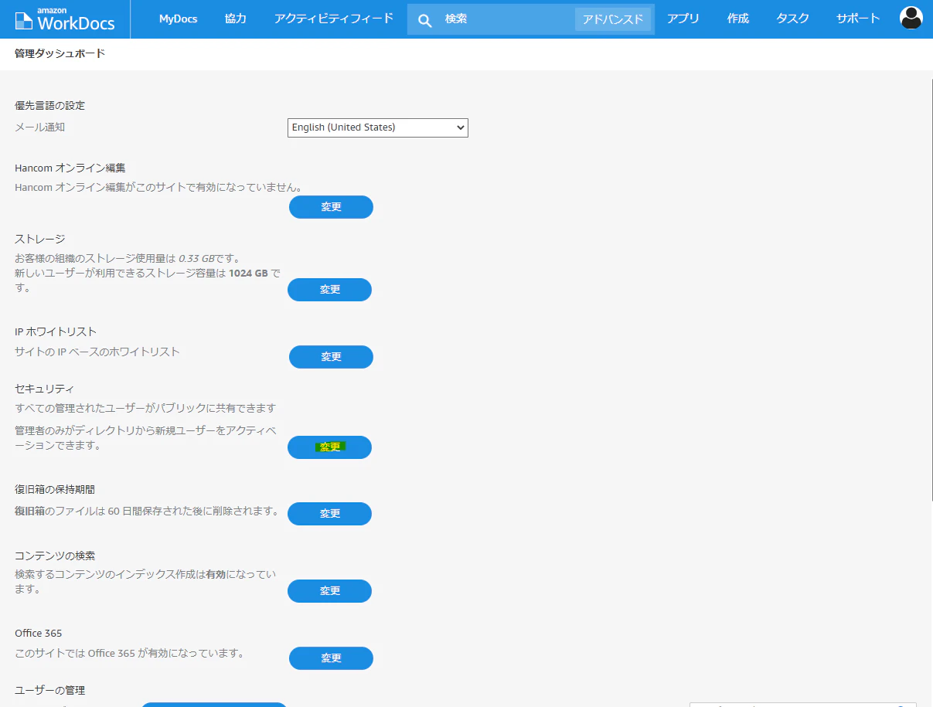The height and width of the screenshot is (707, 933).
Task: Go to the 協力 menu item
Action: pyautogui.click(x=235, y=19)
